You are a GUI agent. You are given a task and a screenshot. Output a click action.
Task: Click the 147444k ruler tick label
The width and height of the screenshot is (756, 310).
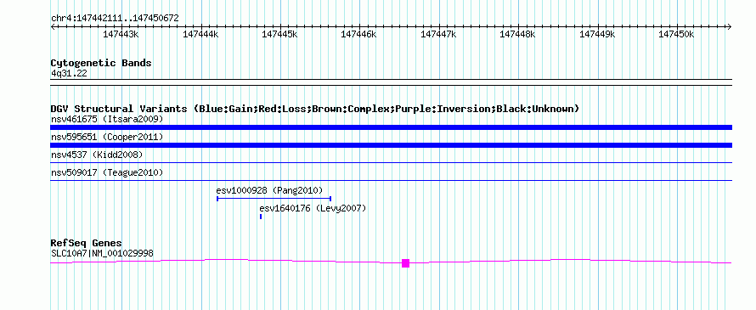pos(200,34)
